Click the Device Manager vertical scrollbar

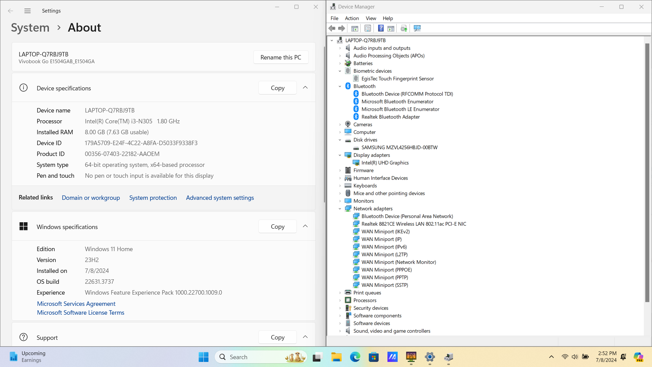647,173
